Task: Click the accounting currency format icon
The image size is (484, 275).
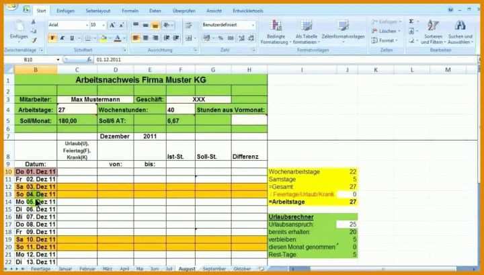Action: 207,38
